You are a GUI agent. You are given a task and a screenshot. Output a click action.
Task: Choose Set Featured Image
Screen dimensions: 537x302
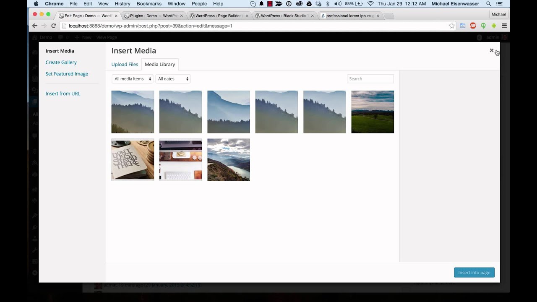(x=67, y=74)
